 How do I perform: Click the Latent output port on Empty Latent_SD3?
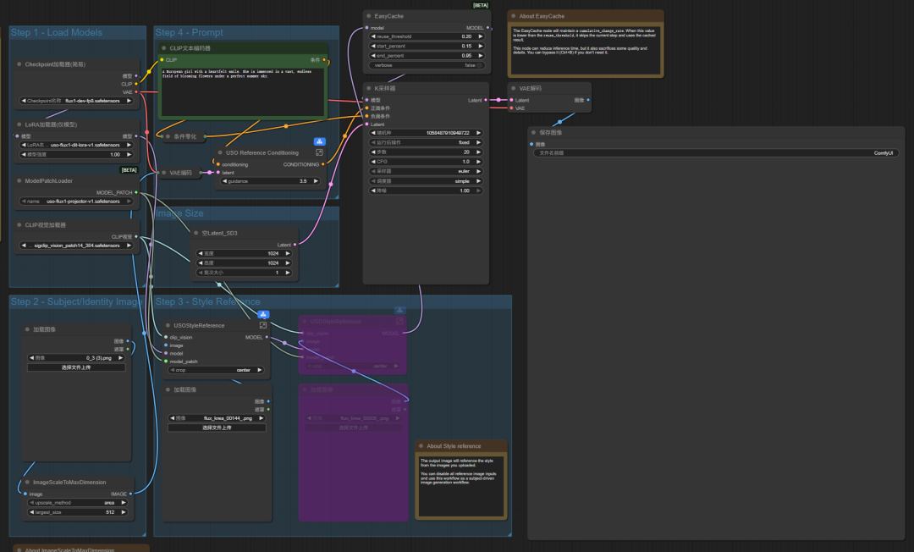pos(295,245)
